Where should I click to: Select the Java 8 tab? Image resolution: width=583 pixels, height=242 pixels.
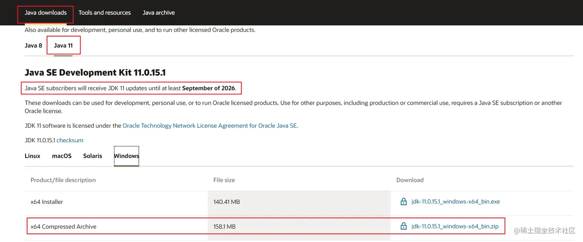pos(34,45)
